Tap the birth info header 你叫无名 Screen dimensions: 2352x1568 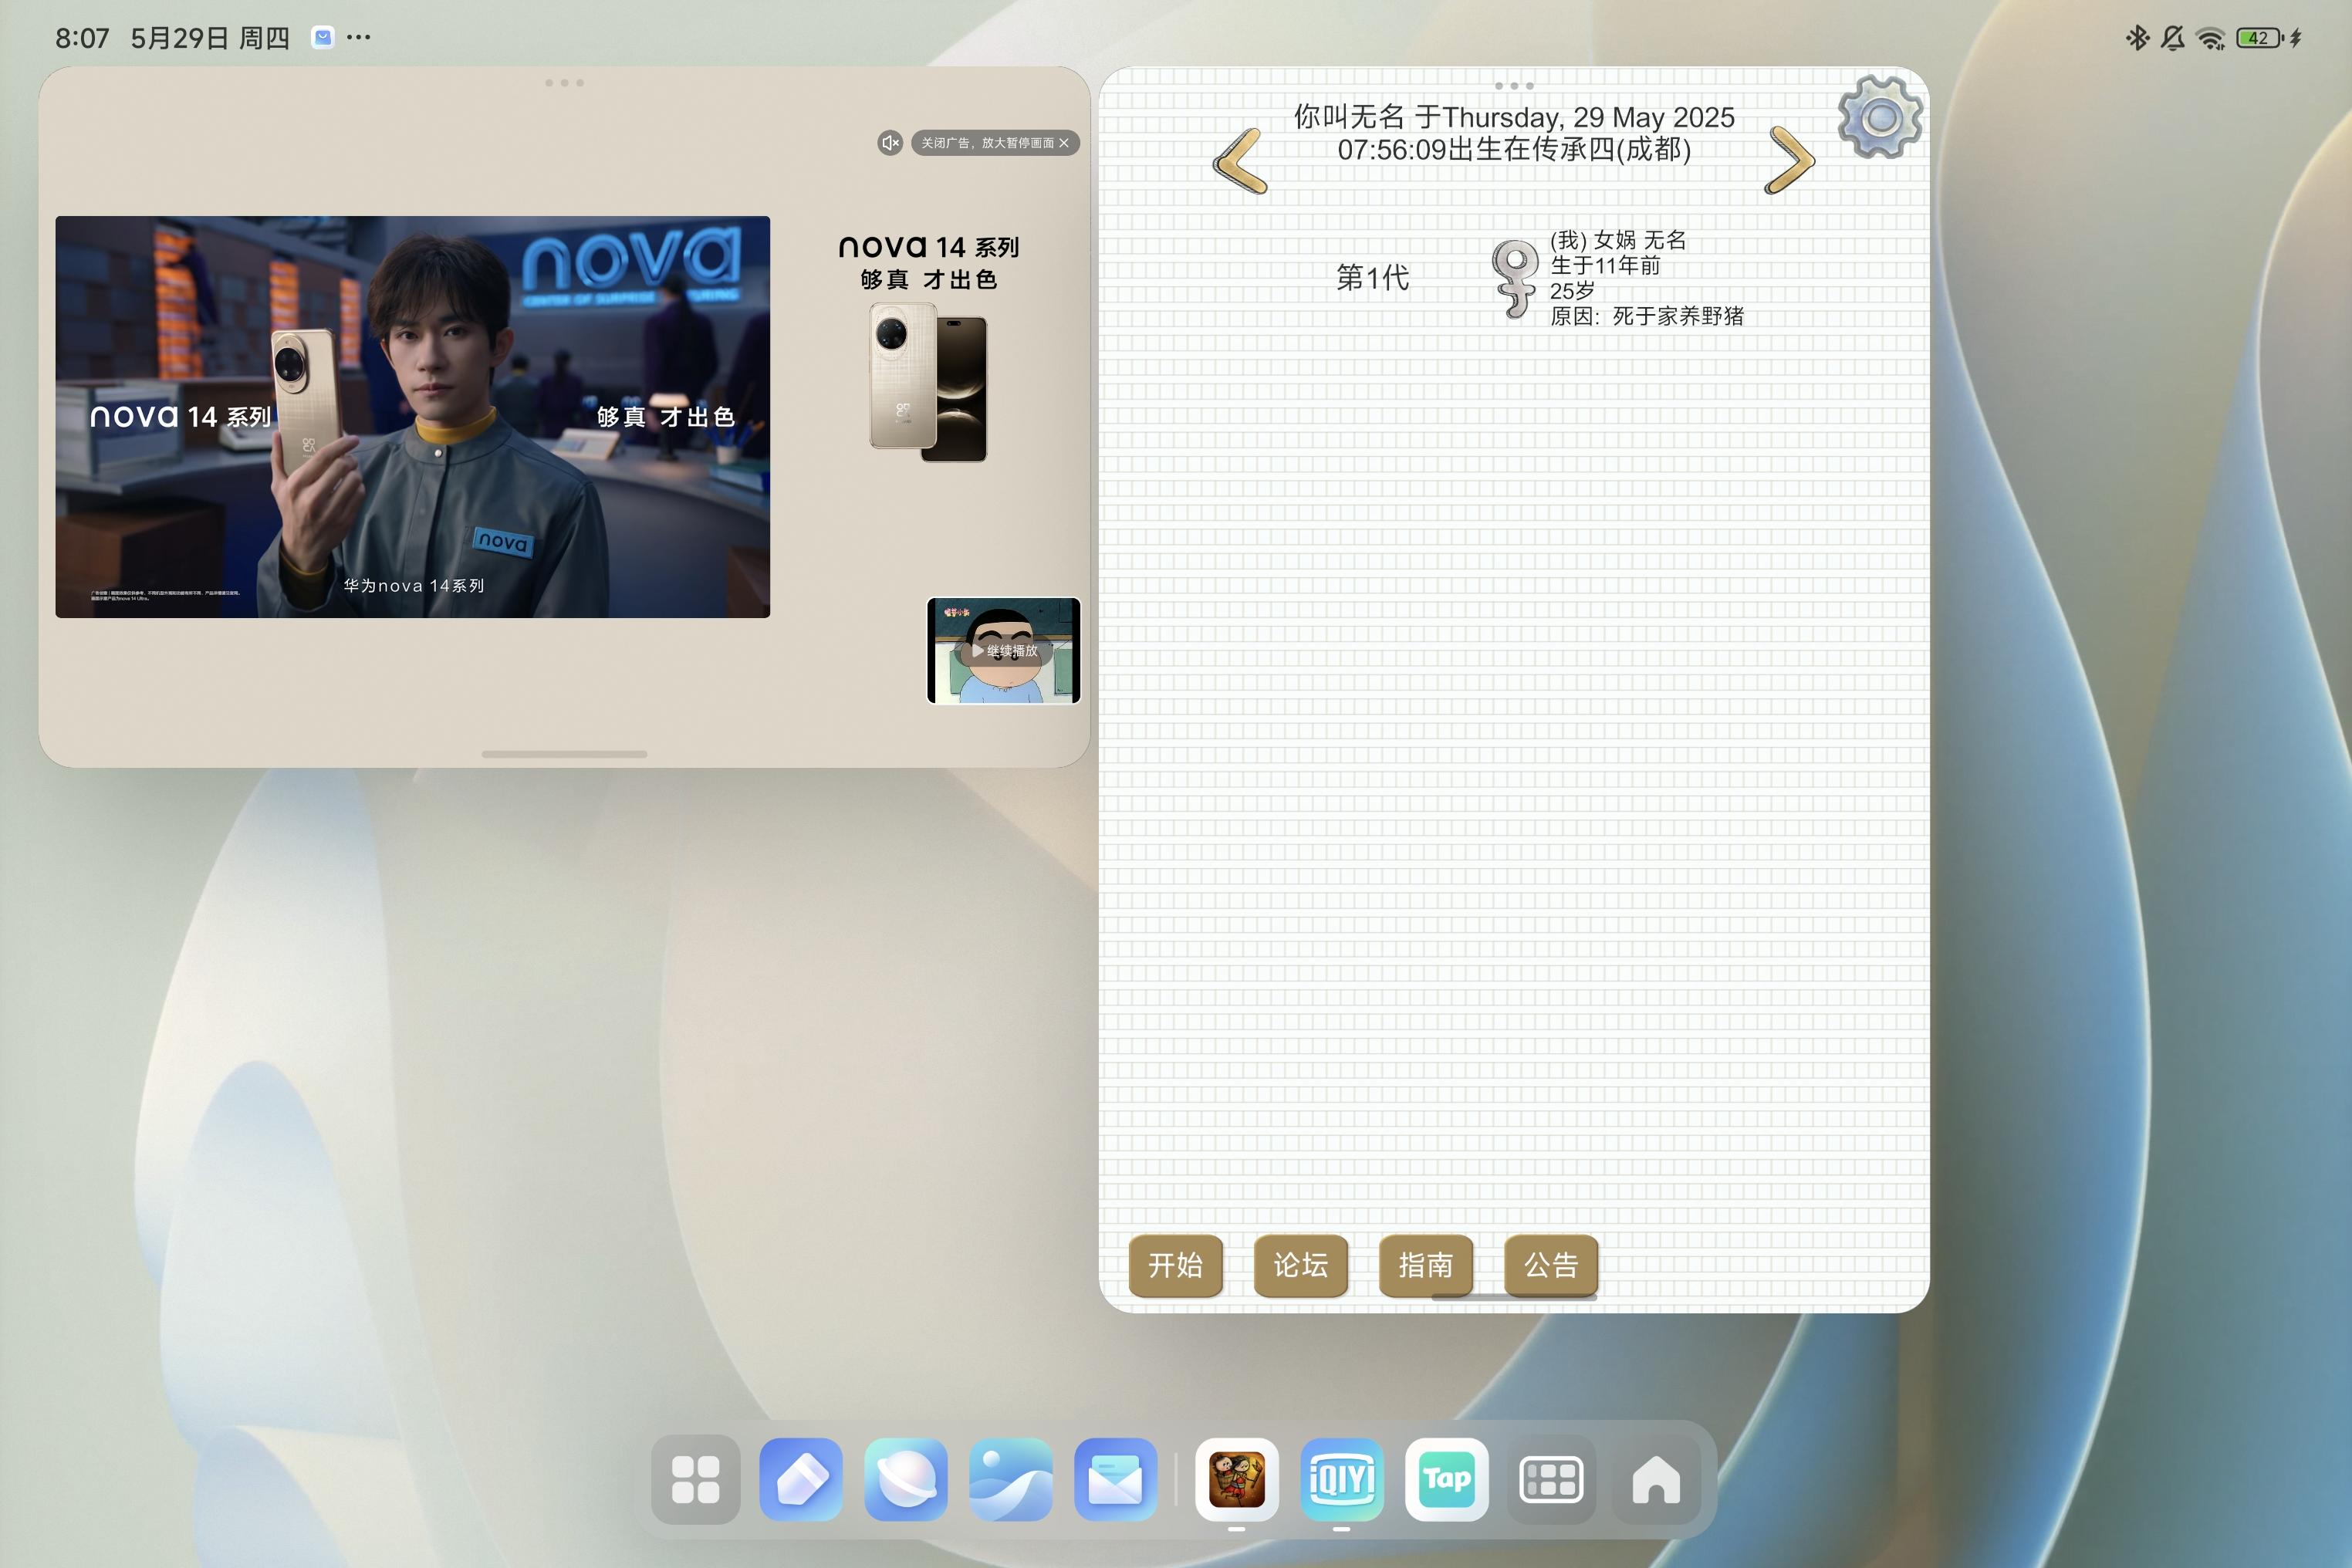[x=1514, y=133]
